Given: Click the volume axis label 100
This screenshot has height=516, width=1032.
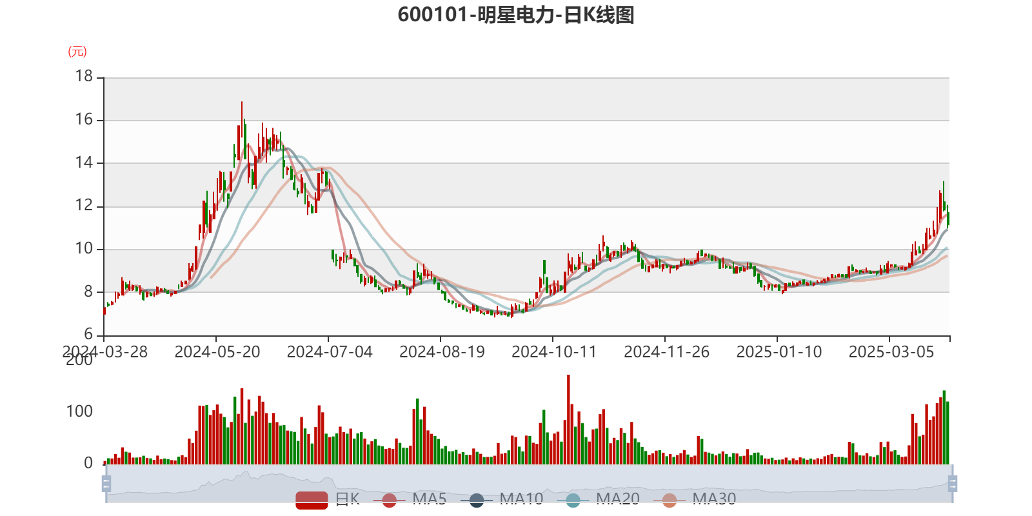Looking at the screenshot, I should click(79, 411).
